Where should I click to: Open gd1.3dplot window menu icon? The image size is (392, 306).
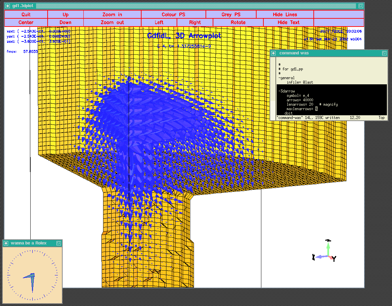point(8,6)
